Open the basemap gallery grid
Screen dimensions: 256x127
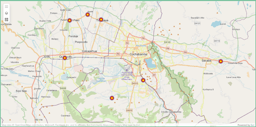7,19
